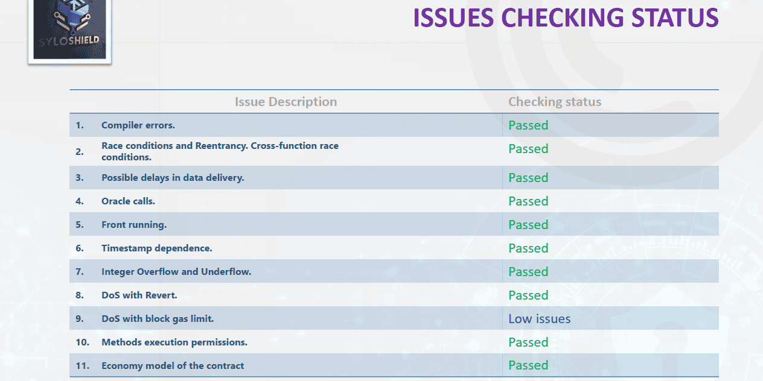Select the Issues Checking Status title
The image size is (763, 381).
pos(566,17)
